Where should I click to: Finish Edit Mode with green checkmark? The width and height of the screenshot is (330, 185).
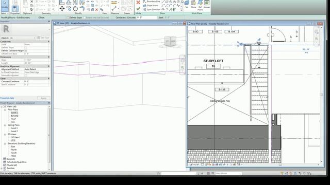point(138,9)
